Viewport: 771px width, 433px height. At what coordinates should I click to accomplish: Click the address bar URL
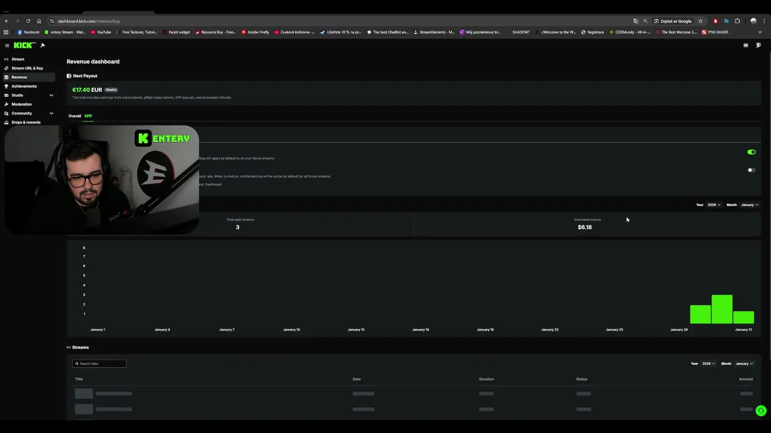pyautogui.click(x=89, y=21)
